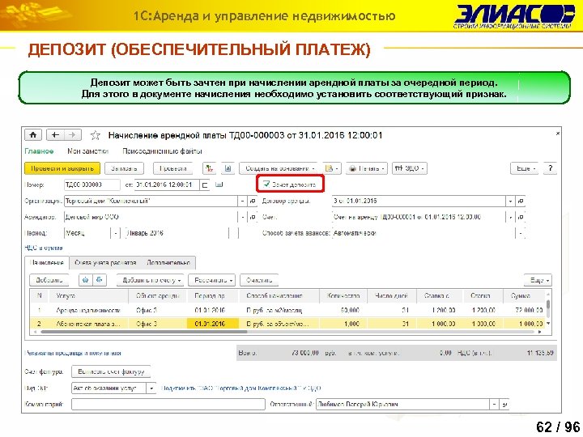Click the Добавить button above the table

(49, 280)
